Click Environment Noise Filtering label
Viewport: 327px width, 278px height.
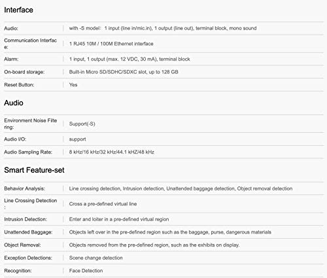pos(31,124)
